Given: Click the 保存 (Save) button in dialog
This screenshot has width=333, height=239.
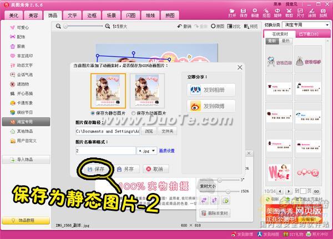Looking at the screenshot, I should [x=96, y=169].
